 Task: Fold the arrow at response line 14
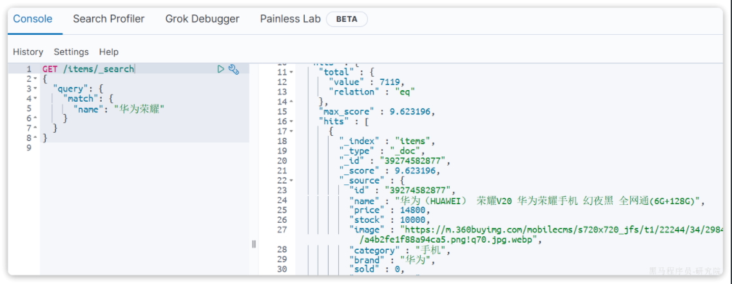[291, 102]
